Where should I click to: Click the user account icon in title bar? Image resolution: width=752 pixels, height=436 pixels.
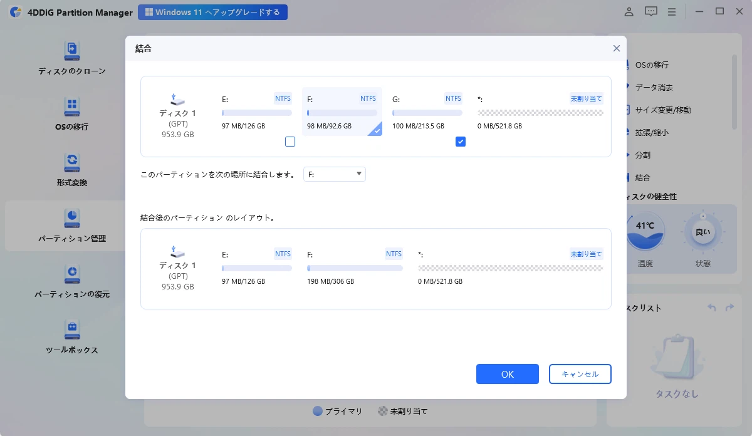pyautogui.click(x=629, y=11)
